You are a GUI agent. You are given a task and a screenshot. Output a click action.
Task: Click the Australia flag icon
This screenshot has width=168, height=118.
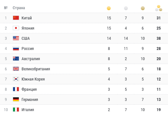[16, 59]
